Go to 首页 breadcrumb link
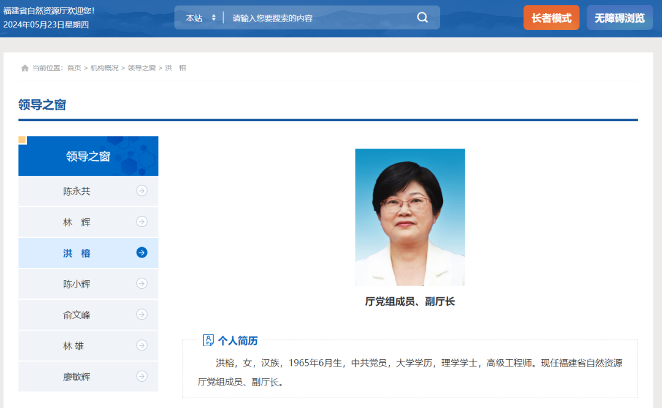 [74, 68]
